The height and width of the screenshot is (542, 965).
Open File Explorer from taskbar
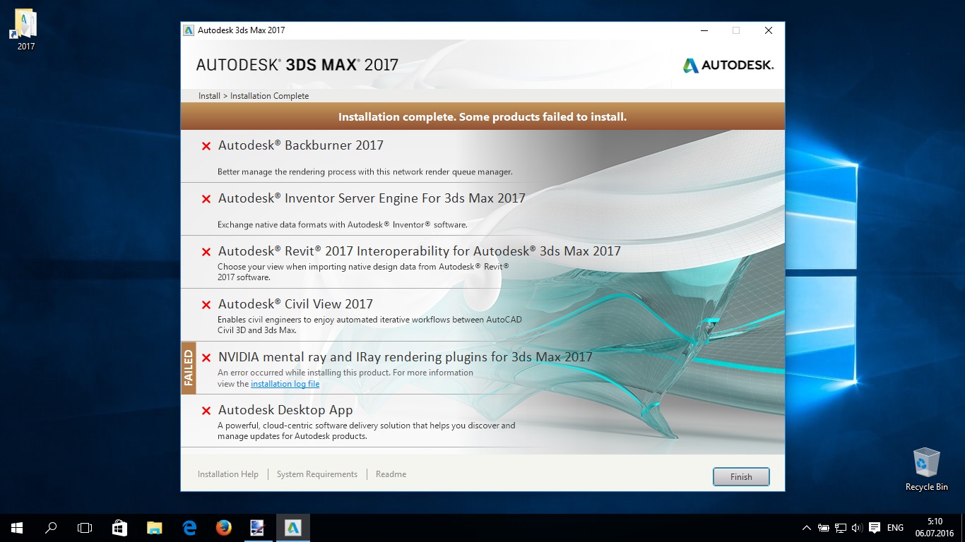pyautogui.click(x=154, y=527)
